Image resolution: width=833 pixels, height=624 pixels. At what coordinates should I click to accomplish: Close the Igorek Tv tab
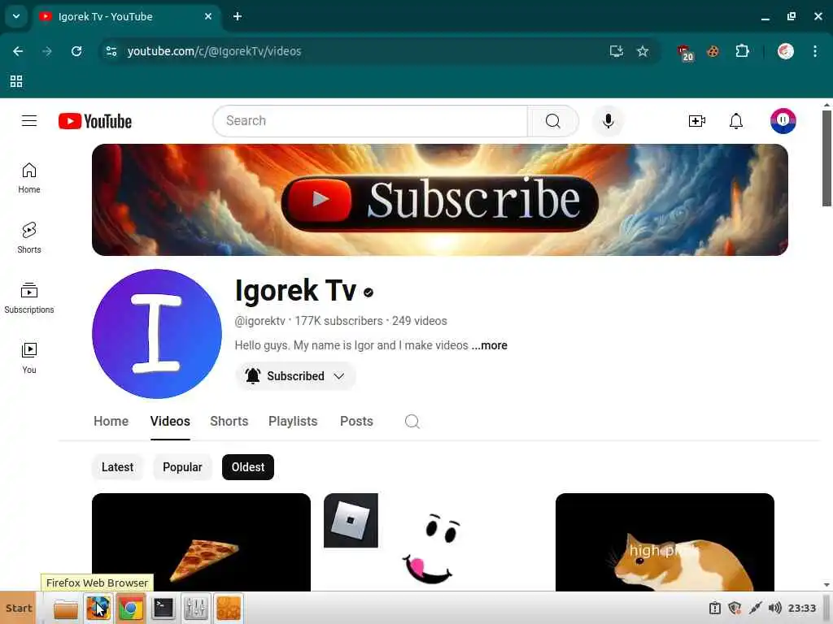[208, 16]
